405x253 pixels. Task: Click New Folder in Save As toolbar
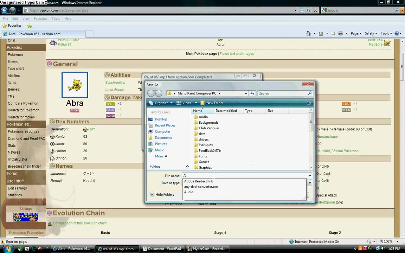tap(212, 103)
